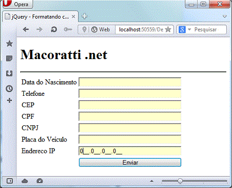Click the Macoratti .net heading
This screenshot has height=188, width=232.
point(64,54)
